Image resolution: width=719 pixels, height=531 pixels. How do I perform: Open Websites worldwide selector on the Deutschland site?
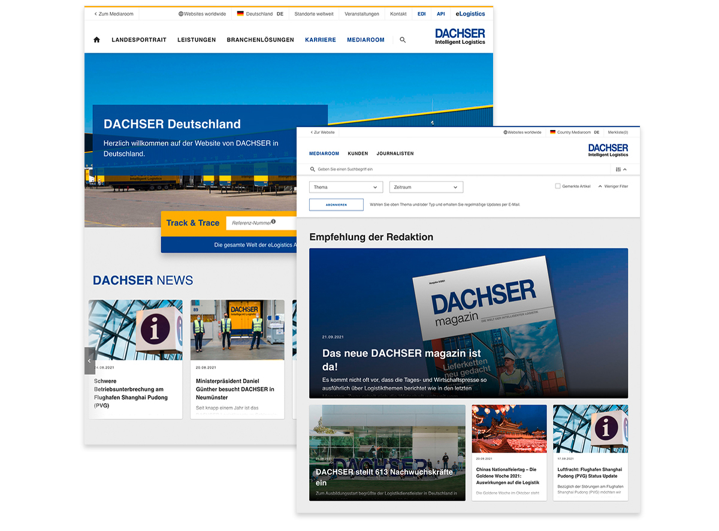203,14
